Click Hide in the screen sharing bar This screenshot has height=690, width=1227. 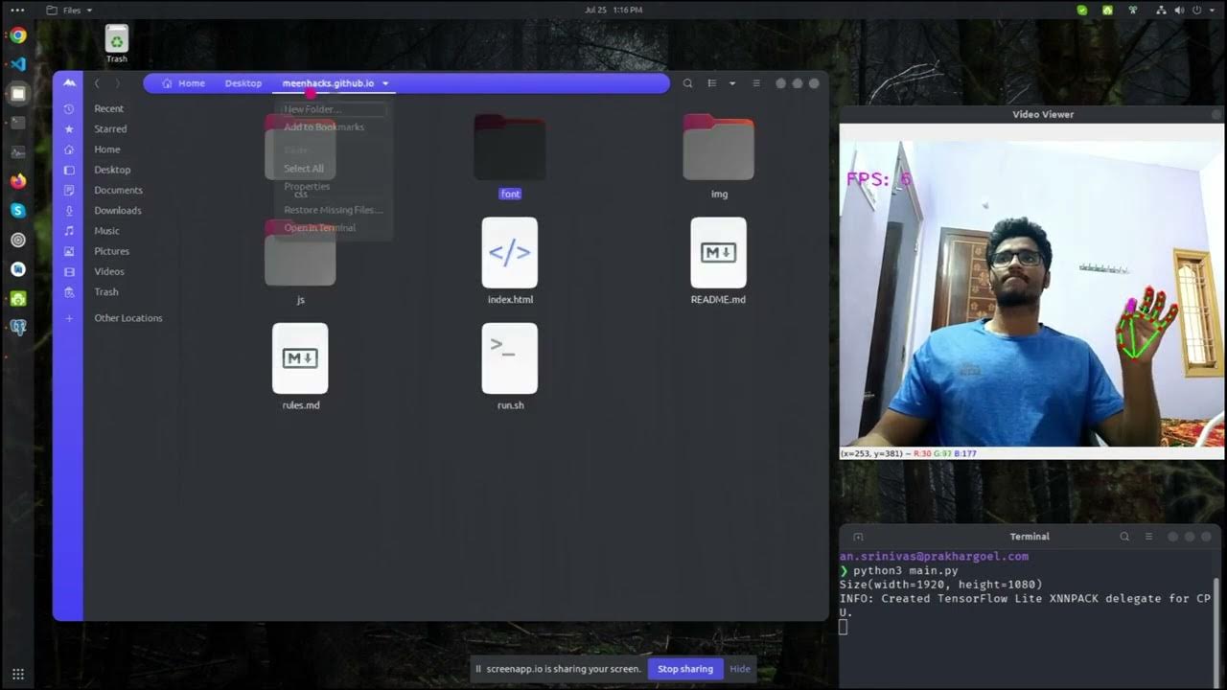pyautogui.click(x=740, y=669)
